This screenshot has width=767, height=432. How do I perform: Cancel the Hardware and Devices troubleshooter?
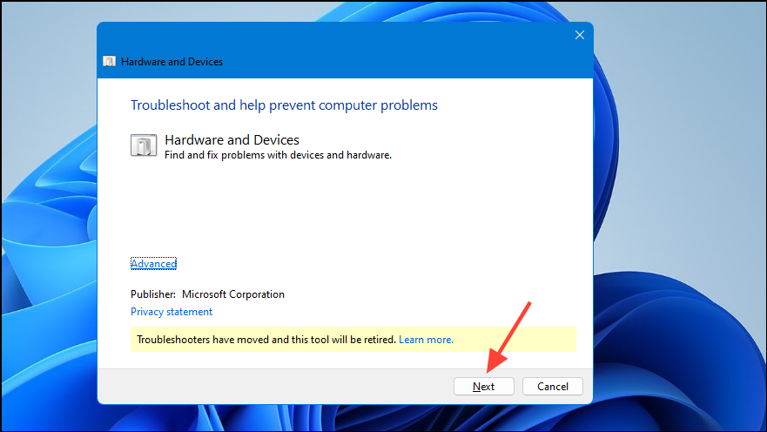(552, 387)
